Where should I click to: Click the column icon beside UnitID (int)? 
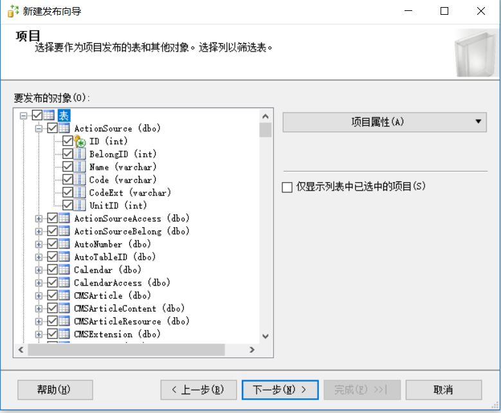tap(80, 206)
